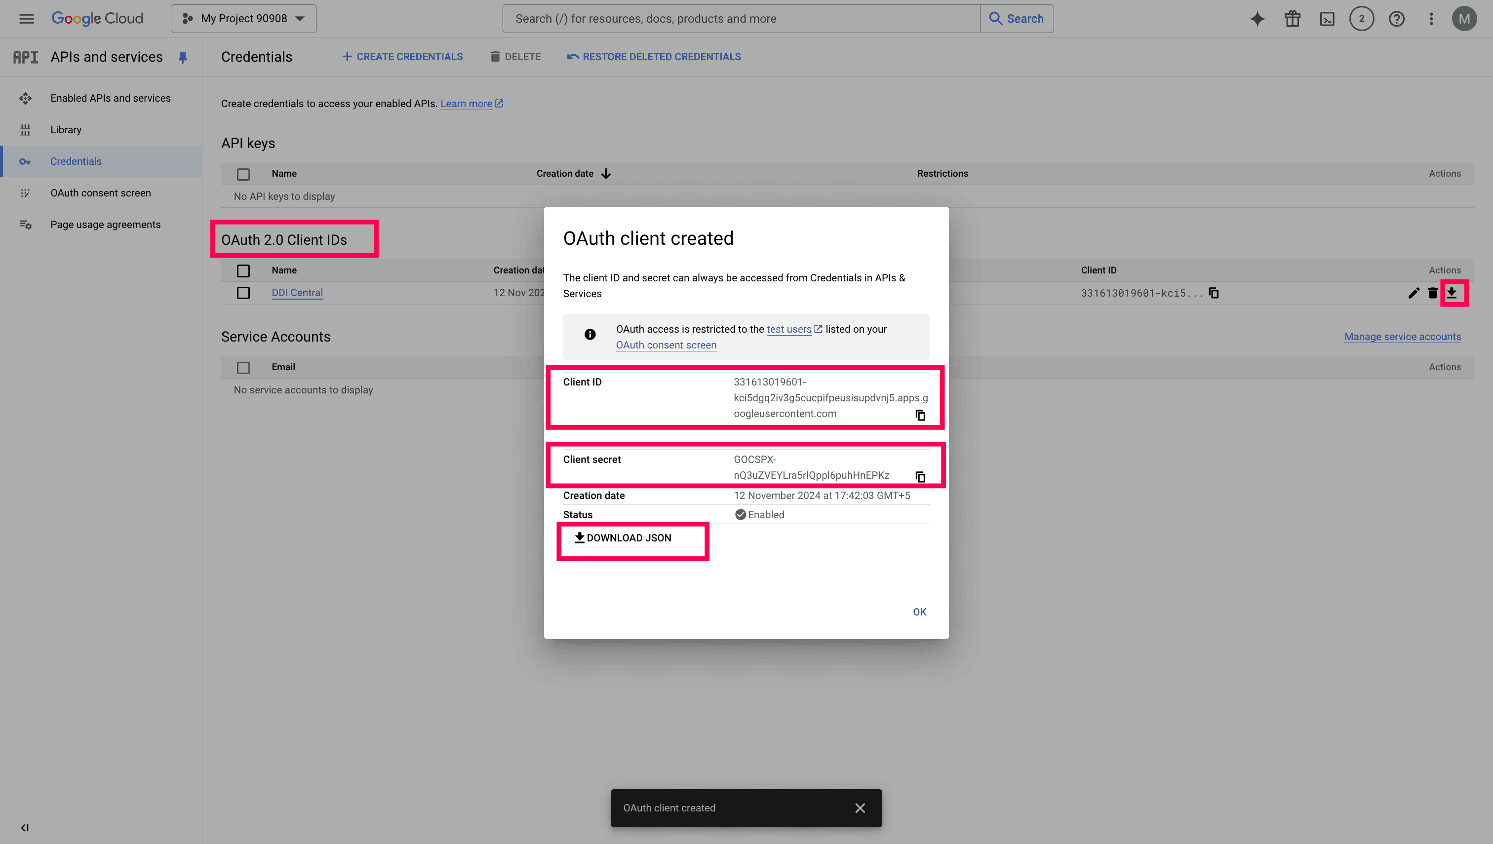This screenshot has width=1493, height=844.
Task: Copy the Client secret in the dialog
Action: tap(920, 476)
